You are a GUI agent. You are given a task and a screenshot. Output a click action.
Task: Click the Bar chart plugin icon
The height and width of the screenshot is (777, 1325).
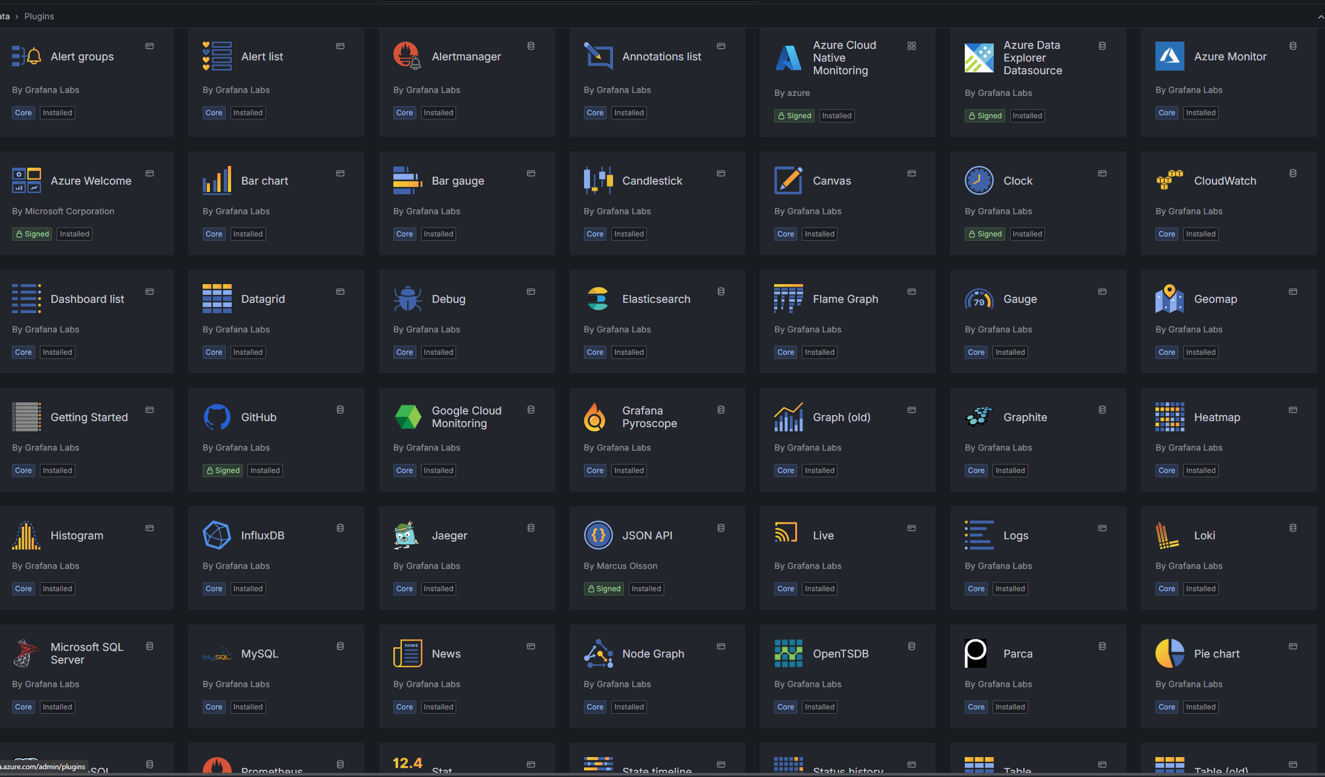click(217, 180)
